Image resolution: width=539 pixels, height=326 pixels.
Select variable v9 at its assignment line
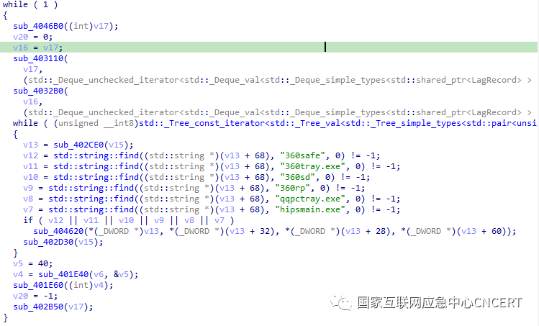28,188
